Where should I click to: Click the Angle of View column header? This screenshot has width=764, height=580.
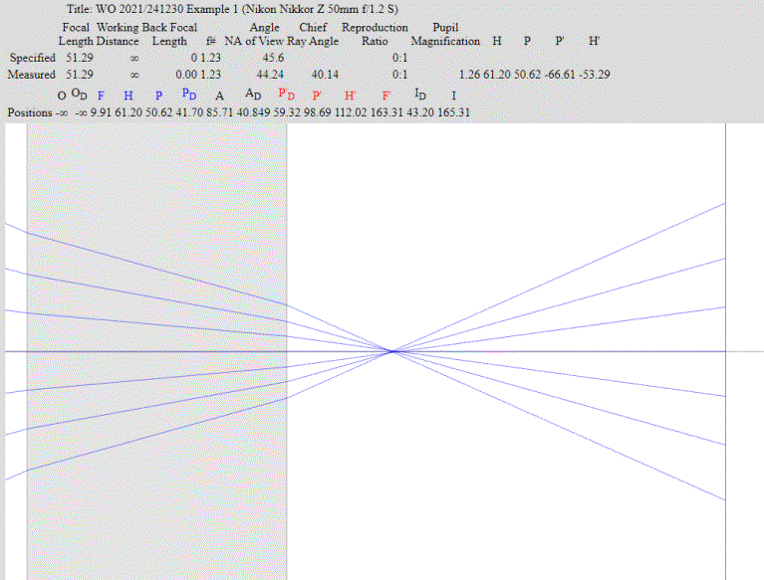click(265, 34)
